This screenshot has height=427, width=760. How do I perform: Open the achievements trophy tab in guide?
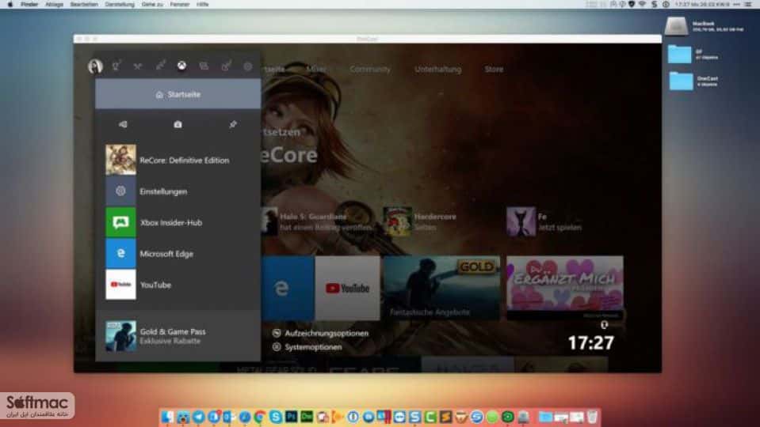(116, 66)
